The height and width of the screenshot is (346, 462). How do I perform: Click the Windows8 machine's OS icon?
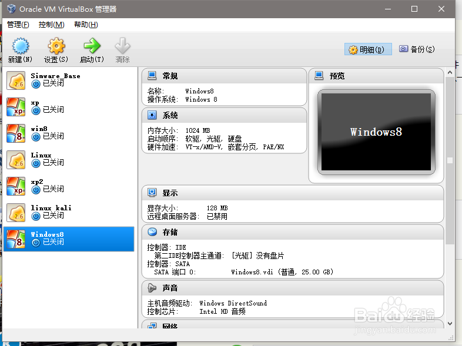tap(16, 239)
